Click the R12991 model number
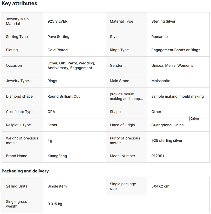Viewport: 211px width, 214px height. [158, 156]
